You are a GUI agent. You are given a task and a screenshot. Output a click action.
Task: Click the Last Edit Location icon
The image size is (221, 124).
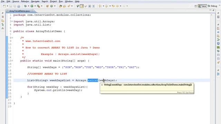tap(113, 6)
